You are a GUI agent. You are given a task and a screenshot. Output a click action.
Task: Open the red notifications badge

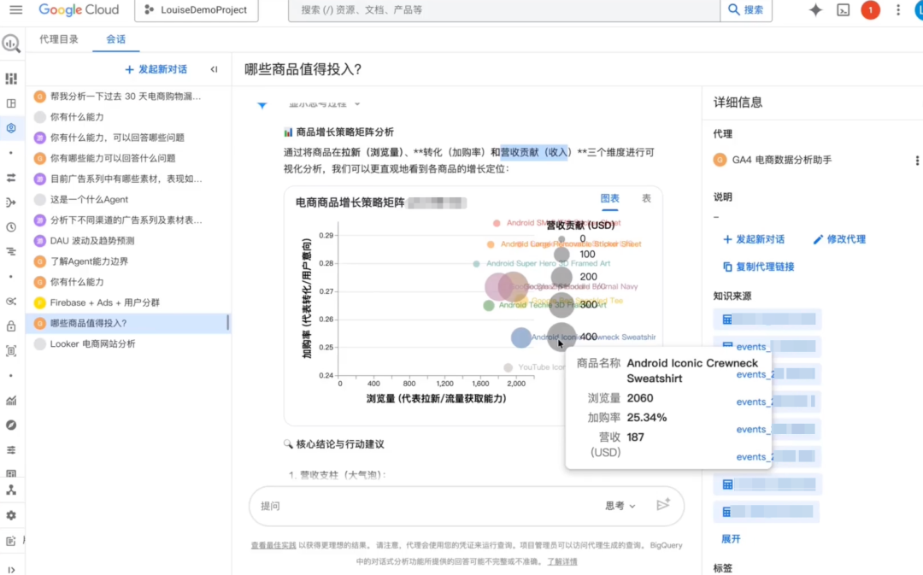point(870,10)
